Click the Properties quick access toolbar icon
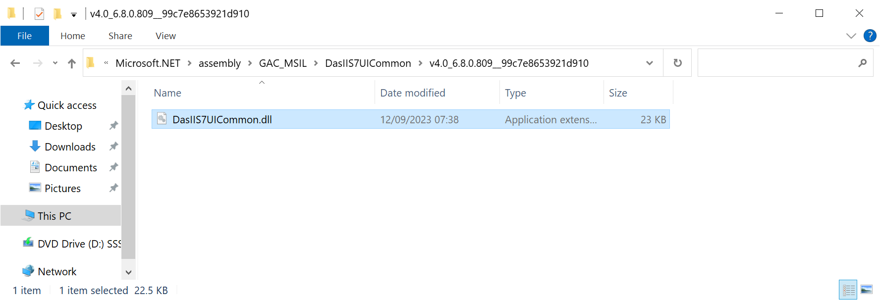This screenshot has width=880, height=300. pos(39,14)
